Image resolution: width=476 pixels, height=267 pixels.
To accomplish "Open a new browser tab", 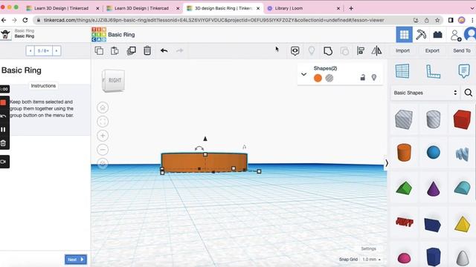I will 351,8.
